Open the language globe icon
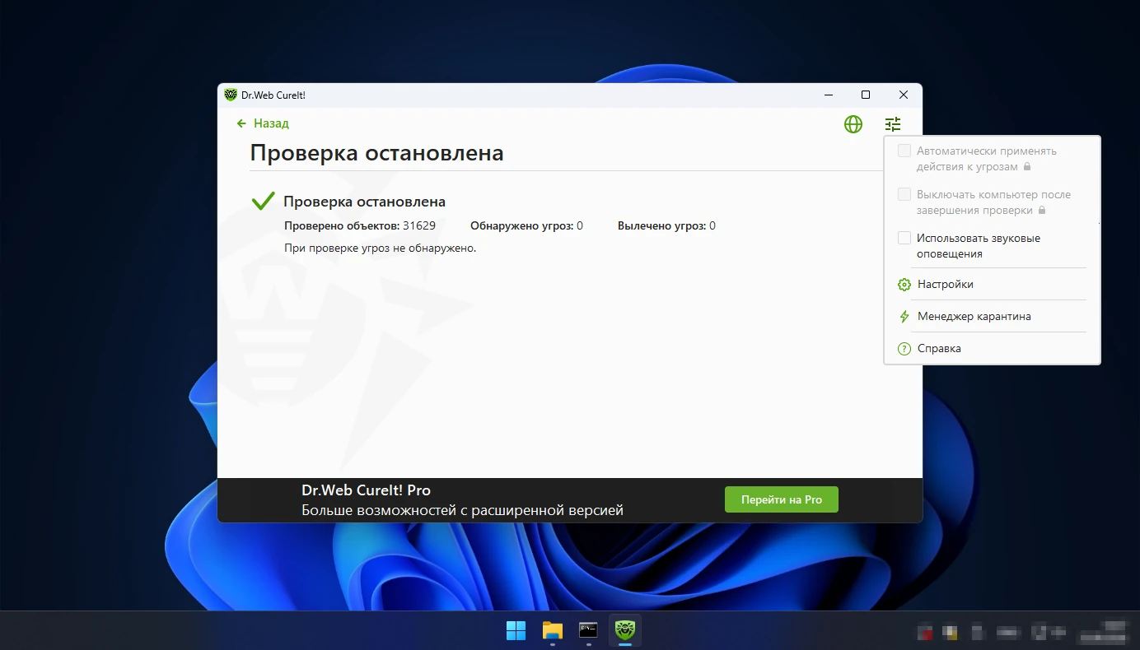The width and height of the screenshot is (1140, 650). pos(853,124)
